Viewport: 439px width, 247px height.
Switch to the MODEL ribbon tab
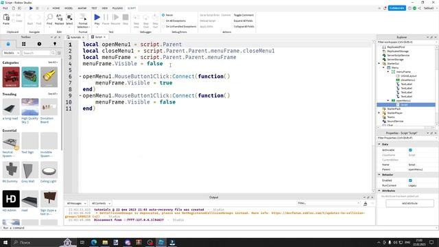tap(69, 8)
